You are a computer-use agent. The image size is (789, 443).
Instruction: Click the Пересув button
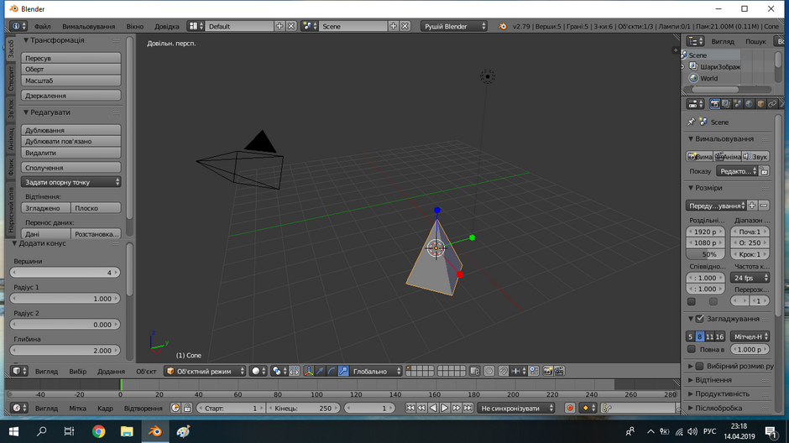click(x=71, y=58)
